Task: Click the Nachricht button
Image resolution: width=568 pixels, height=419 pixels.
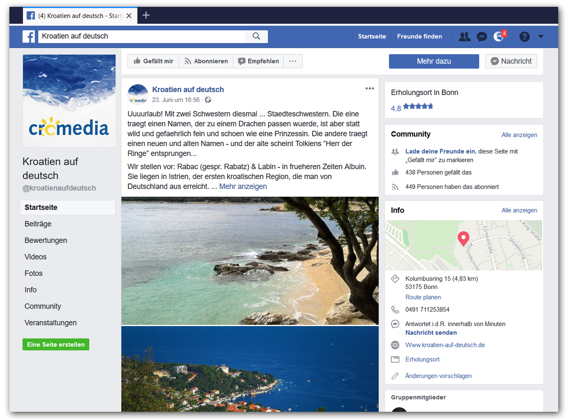Action: (x=511, y=61)
